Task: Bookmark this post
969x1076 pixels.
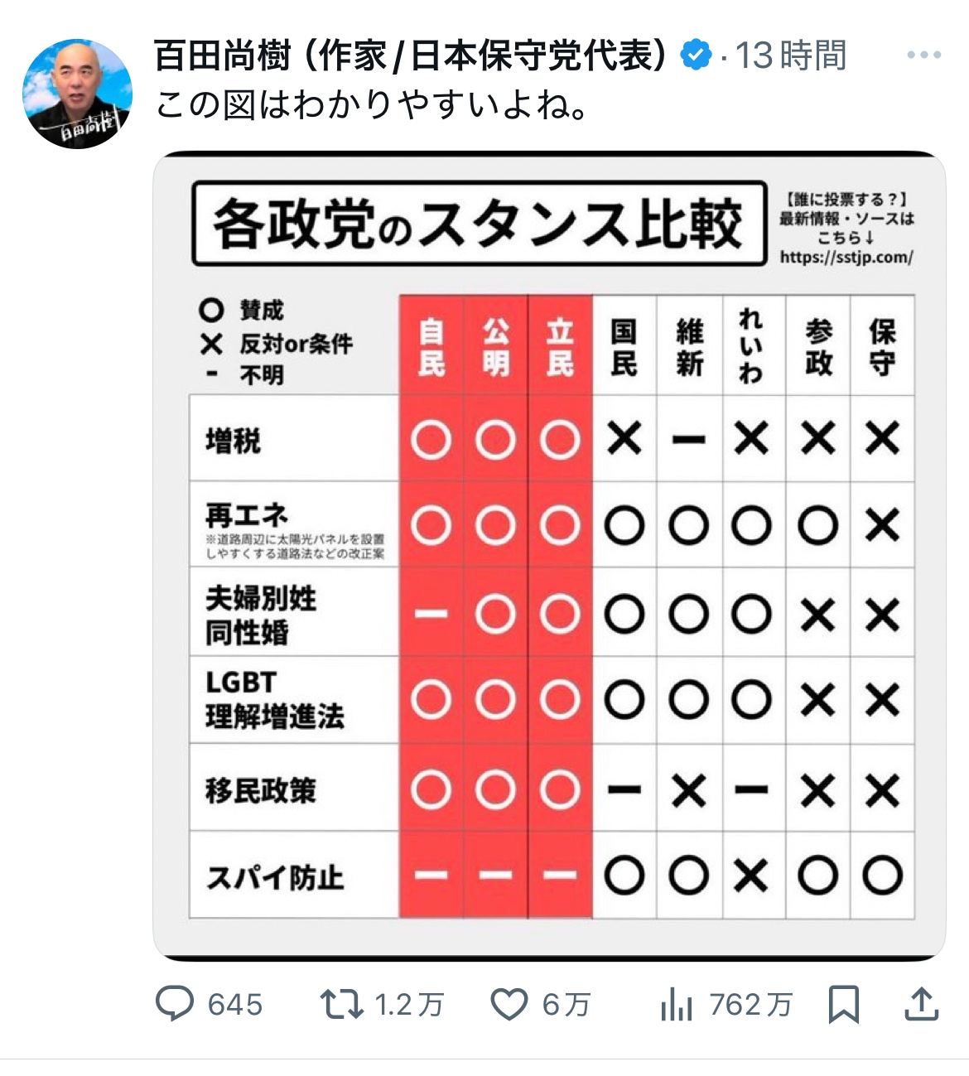Action: click(x=843, y=1005)
